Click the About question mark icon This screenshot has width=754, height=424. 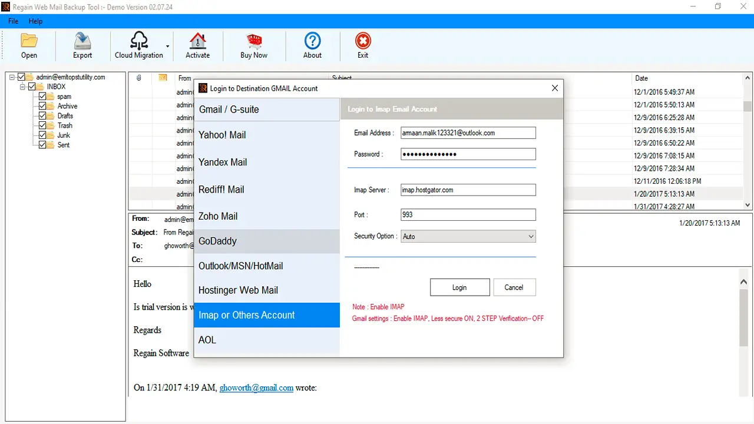tap(312, 41)
